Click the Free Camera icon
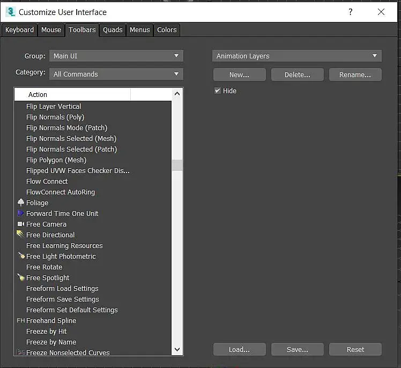 21,224
